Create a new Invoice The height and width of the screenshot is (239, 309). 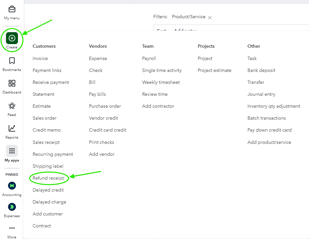click(x=40, y=58)
